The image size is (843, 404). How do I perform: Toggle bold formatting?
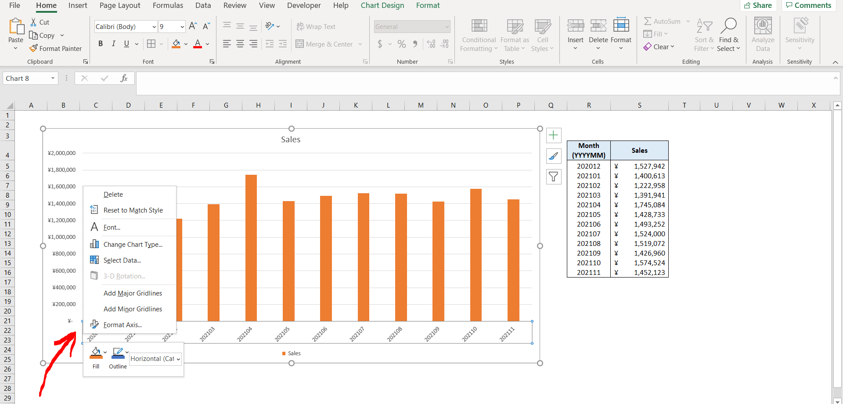click(x=101, y=43)
